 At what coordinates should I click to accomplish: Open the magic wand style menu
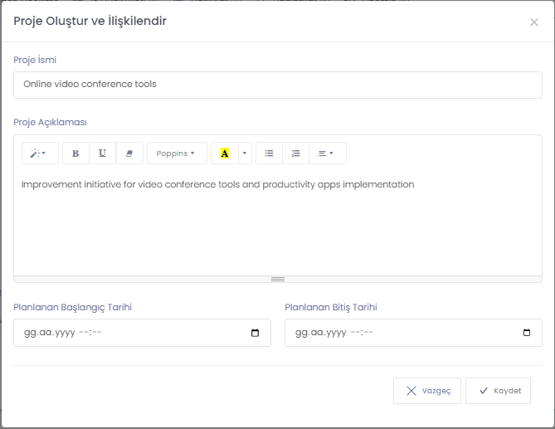point(40,154)
